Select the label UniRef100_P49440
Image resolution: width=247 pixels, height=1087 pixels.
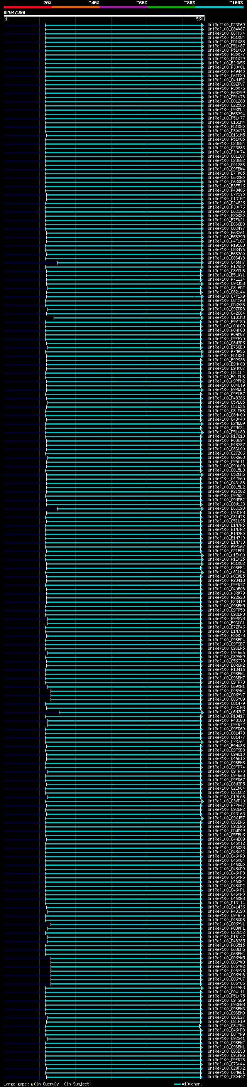coord(226,72)
